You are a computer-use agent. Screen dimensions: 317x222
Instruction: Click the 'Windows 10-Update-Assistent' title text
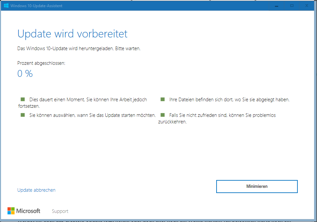(36, 6)
